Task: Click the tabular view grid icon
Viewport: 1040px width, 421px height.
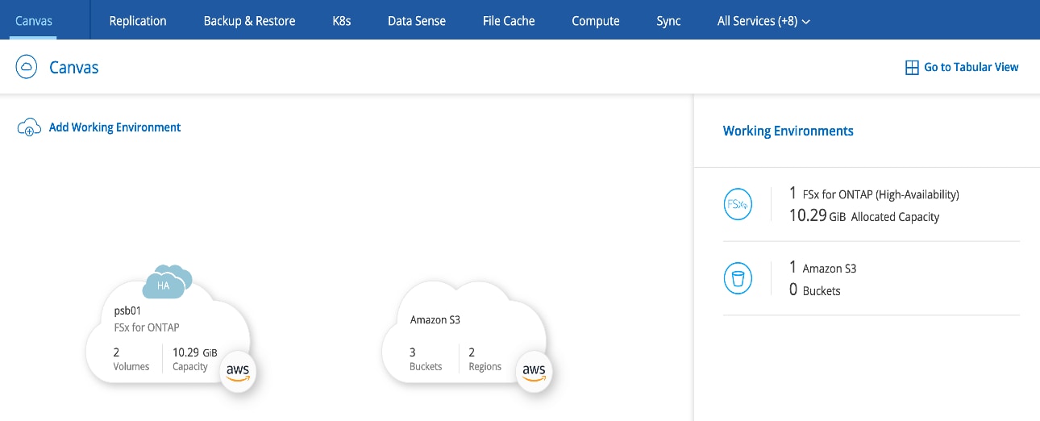Action: (x=912, y=68)
